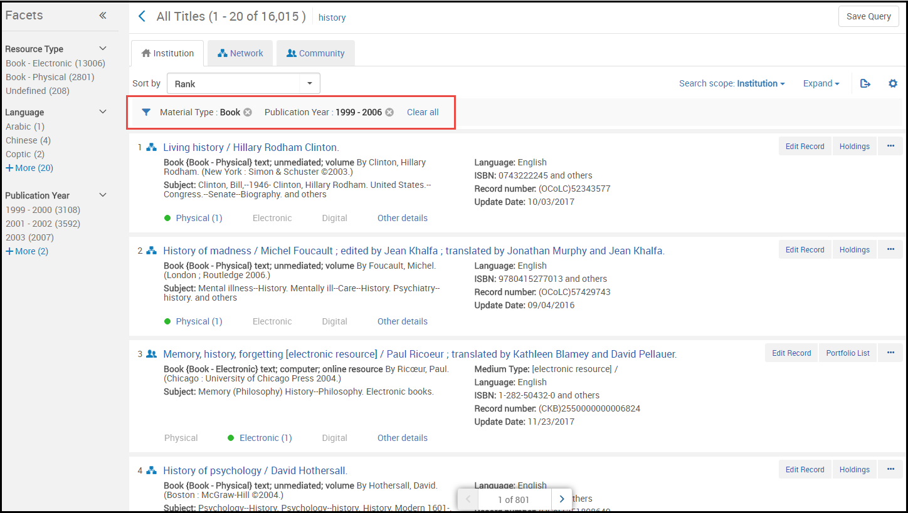Screen dimensions: 908x513
Task: Click the funnel filter icon
Action: coord(146,112)
